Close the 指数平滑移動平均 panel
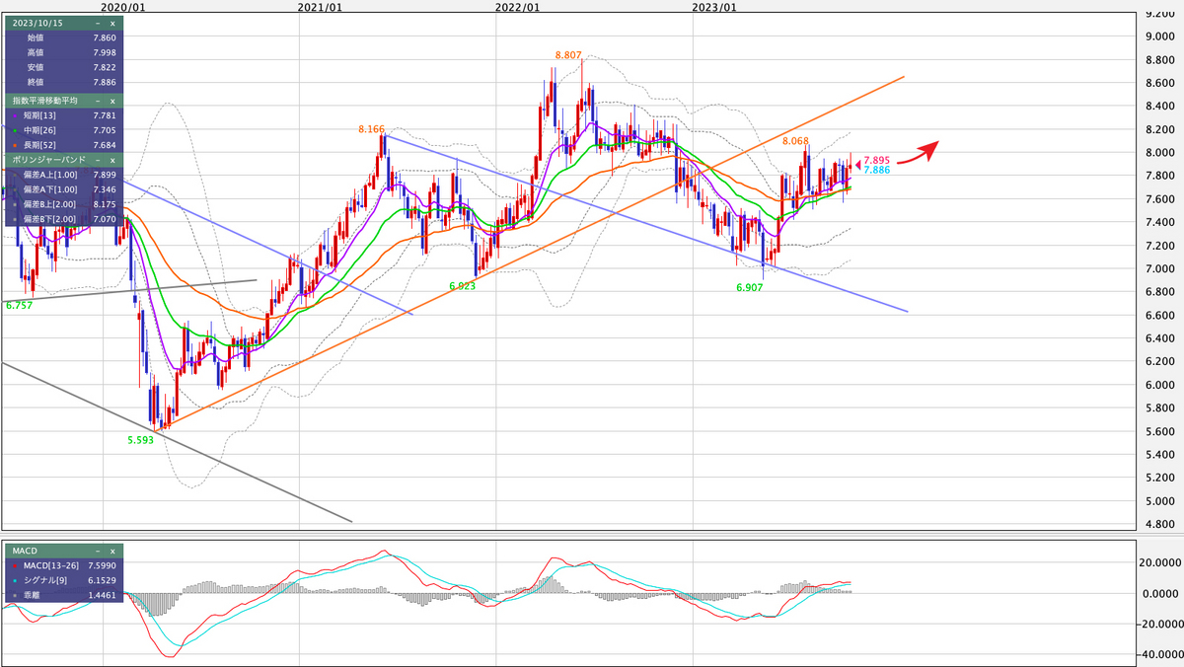Screen dimensions: 1184x667 112,101
